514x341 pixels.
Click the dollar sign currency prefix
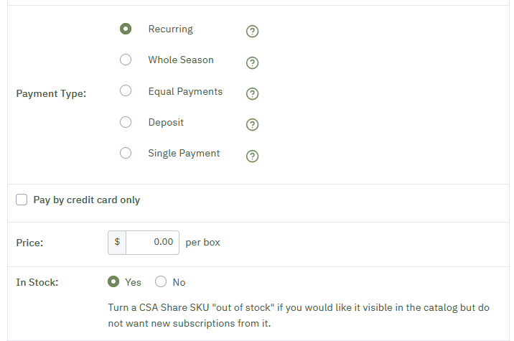117,243
